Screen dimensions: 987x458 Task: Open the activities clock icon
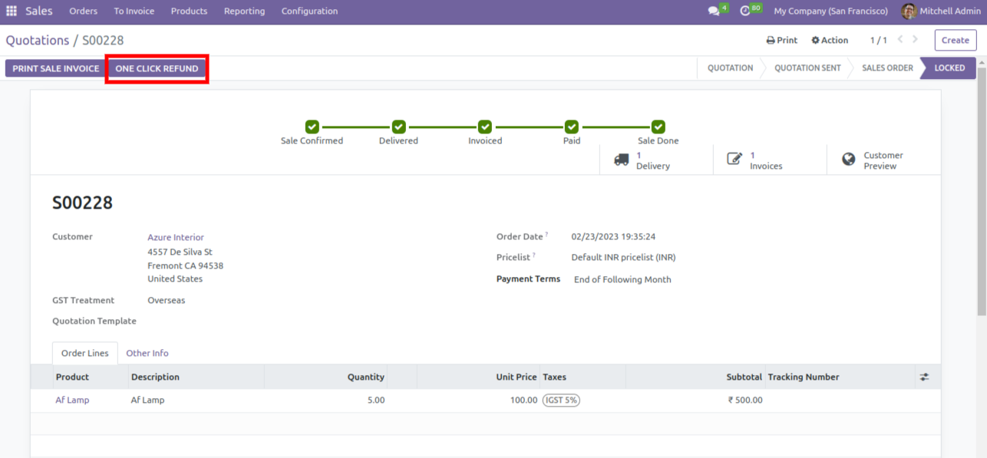point(745,12)
